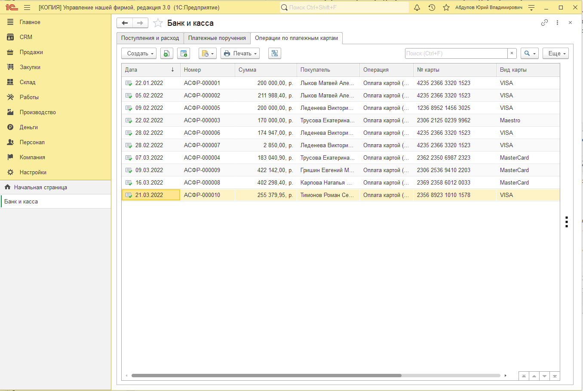The height and width of the screenshot is (391, 583).
Task: Clear the list search field
Action: pos(512,53)
